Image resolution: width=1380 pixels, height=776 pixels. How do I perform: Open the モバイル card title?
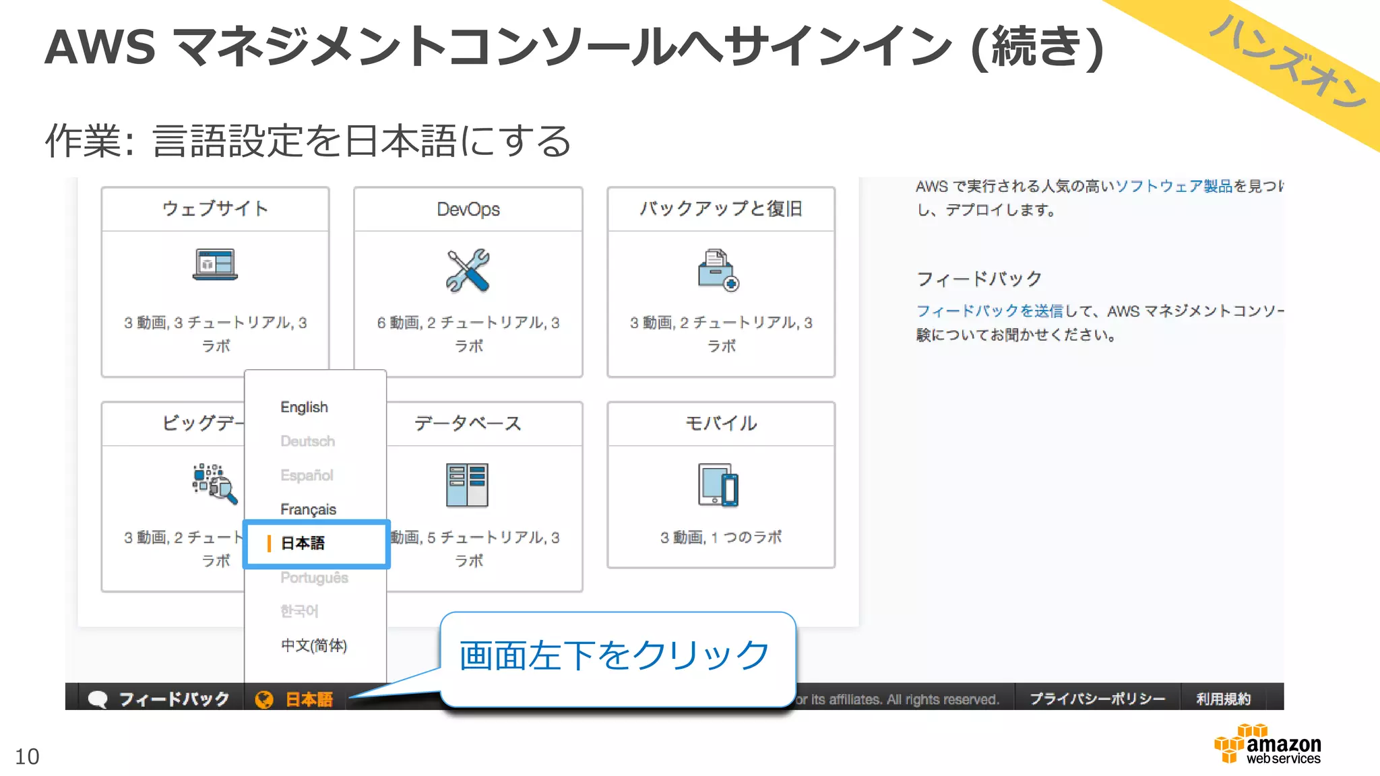[721, 423]
